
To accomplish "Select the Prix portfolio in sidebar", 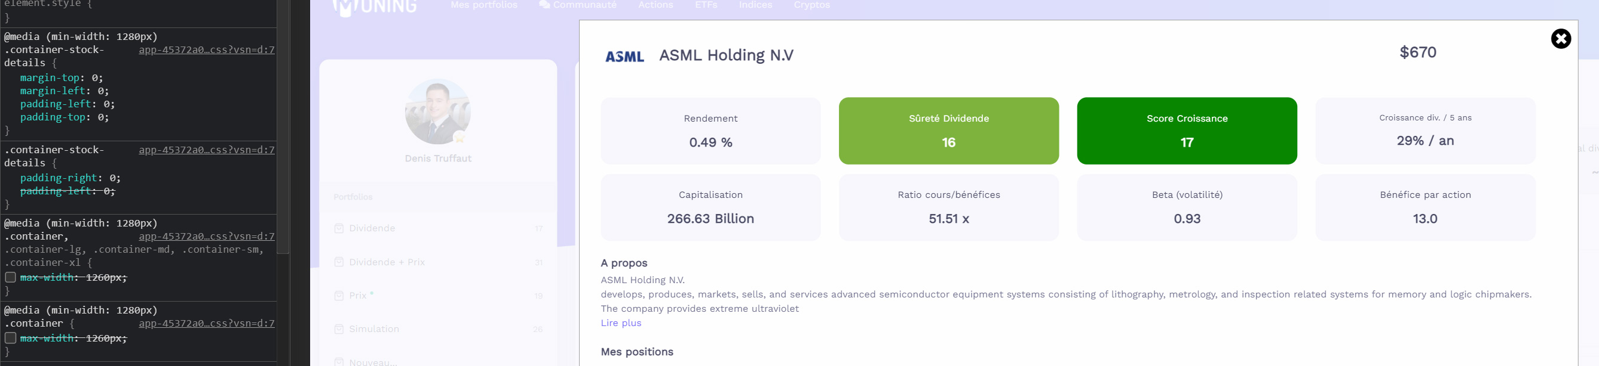I will pyautogui.click(x=357, y=296).
